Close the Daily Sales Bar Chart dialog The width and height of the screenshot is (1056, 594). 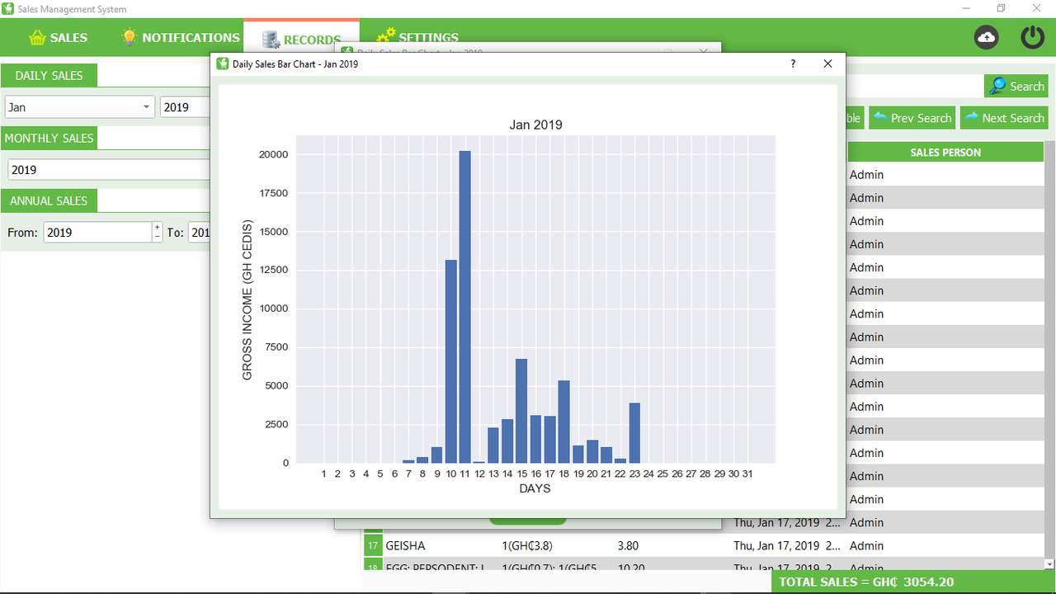click(x=828, y=64)
